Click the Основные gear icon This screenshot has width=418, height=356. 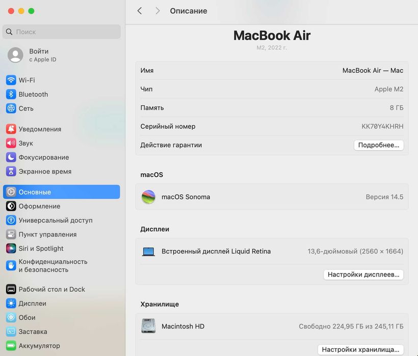pyautogui.click(x=11, y=192)
